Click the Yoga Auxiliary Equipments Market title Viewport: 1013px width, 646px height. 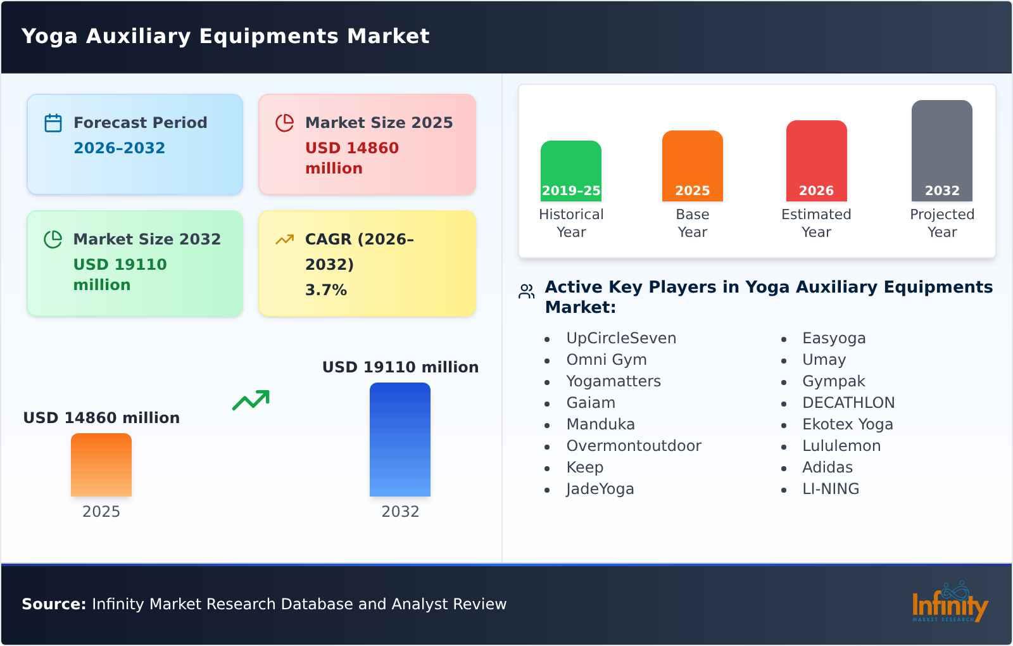[x=225, y=36]
